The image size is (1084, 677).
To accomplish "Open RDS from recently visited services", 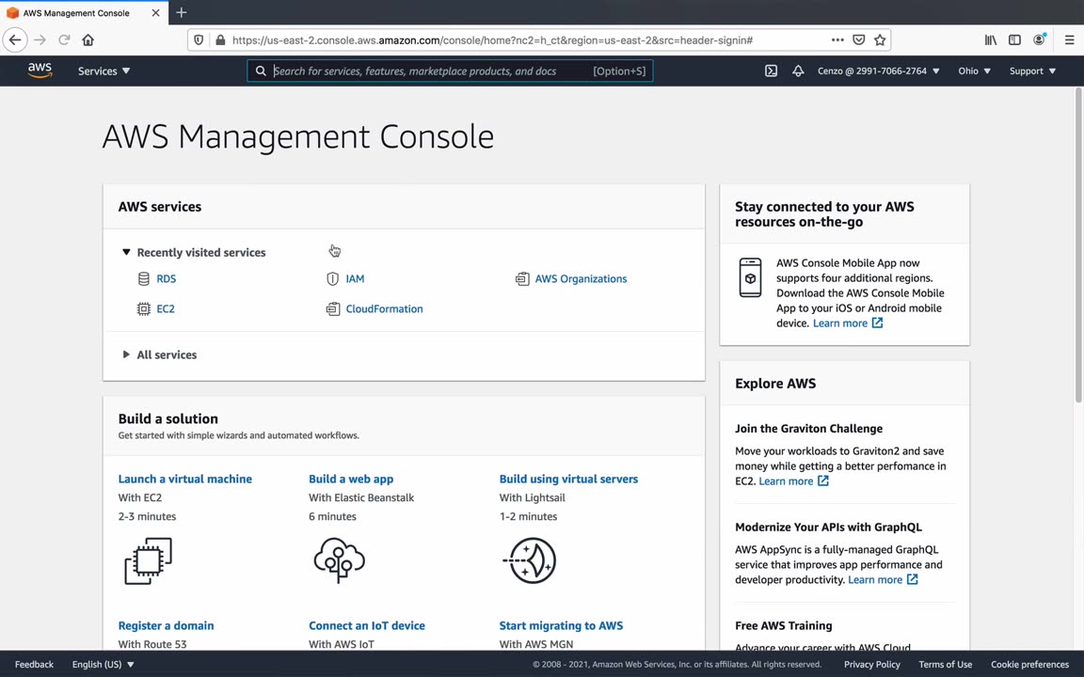I will click(x=166, y=278).
